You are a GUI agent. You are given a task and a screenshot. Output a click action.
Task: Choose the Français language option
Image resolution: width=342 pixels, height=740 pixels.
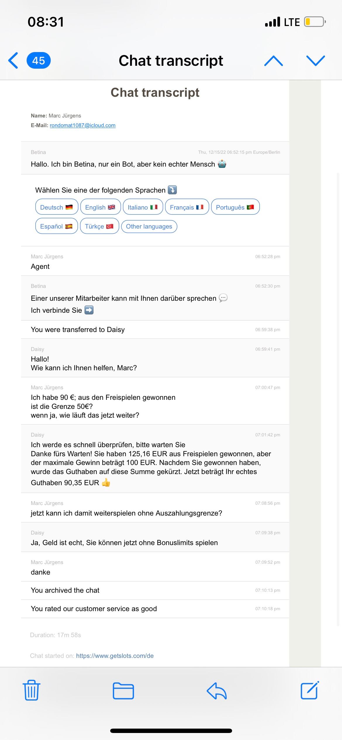pos(187,207)
